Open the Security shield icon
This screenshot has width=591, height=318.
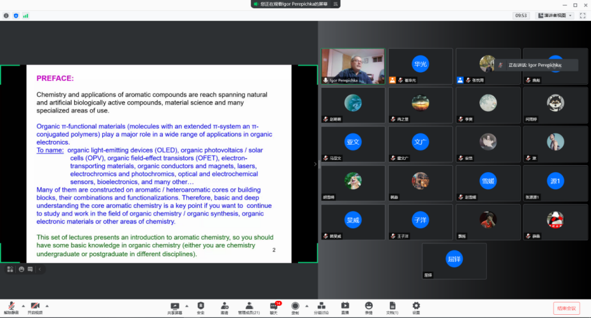point(200,307)
